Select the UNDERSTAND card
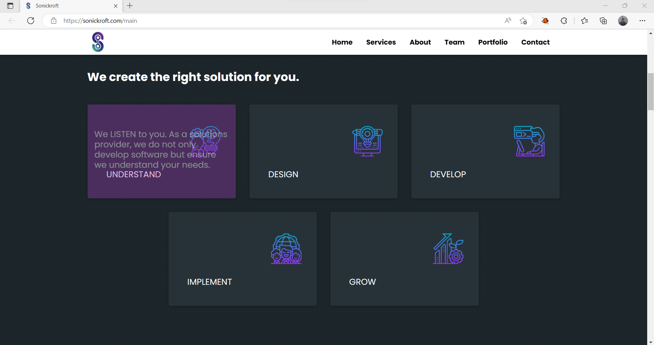The image size is (654, 345). click(162, 151)
